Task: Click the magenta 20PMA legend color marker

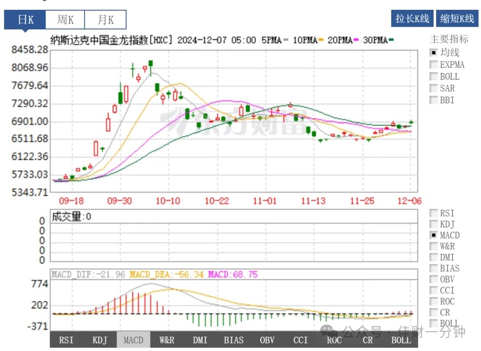Action: [x=356, y=40]
